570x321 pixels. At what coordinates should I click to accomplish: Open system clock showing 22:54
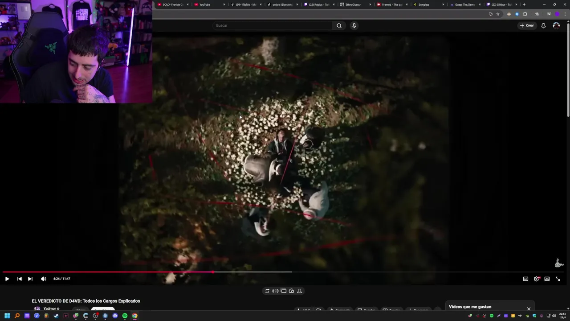click(x=563, y=316)
